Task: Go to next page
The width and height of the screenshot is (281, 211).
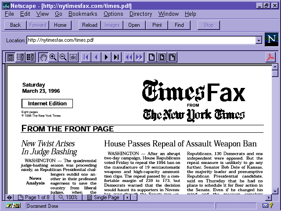Action: [106, 58]
